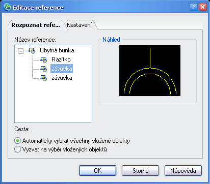Confirm with the OK button
This screenshot has width=210, height=184.
[x=97, y=171]
